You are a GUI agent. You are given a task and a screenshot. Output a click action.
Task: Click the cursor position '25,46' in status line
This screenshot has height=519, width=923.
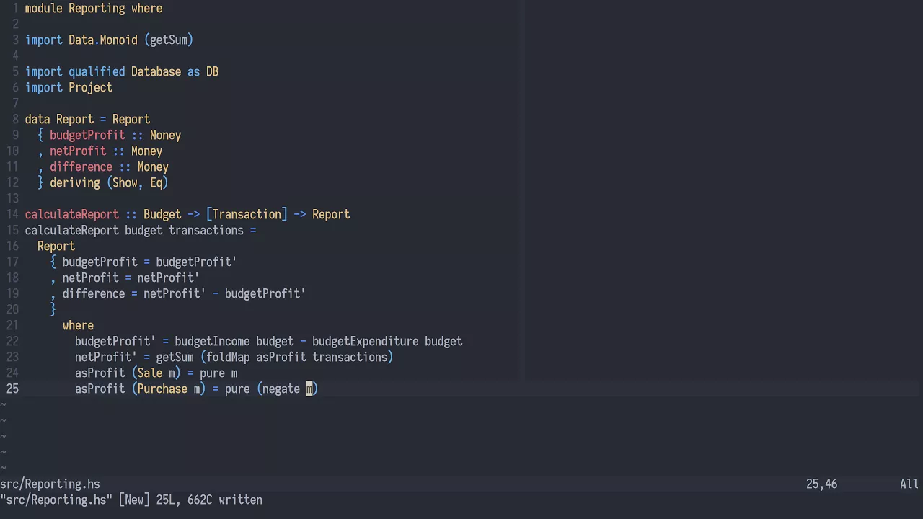822,484
